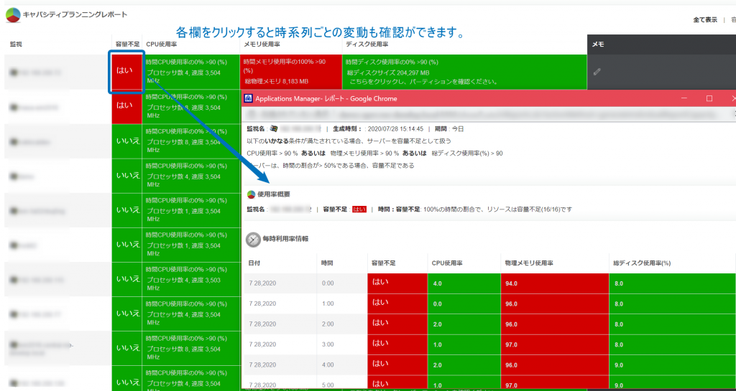Click いいえ cell in the 3,503 MHz row
Image resolution: width=736 pixels, height=391 pixels.
coord(126,280)
